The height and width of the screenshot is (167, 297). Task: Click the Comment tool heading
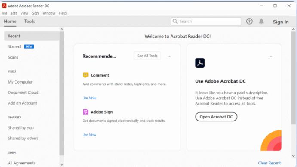pos(100,75)
